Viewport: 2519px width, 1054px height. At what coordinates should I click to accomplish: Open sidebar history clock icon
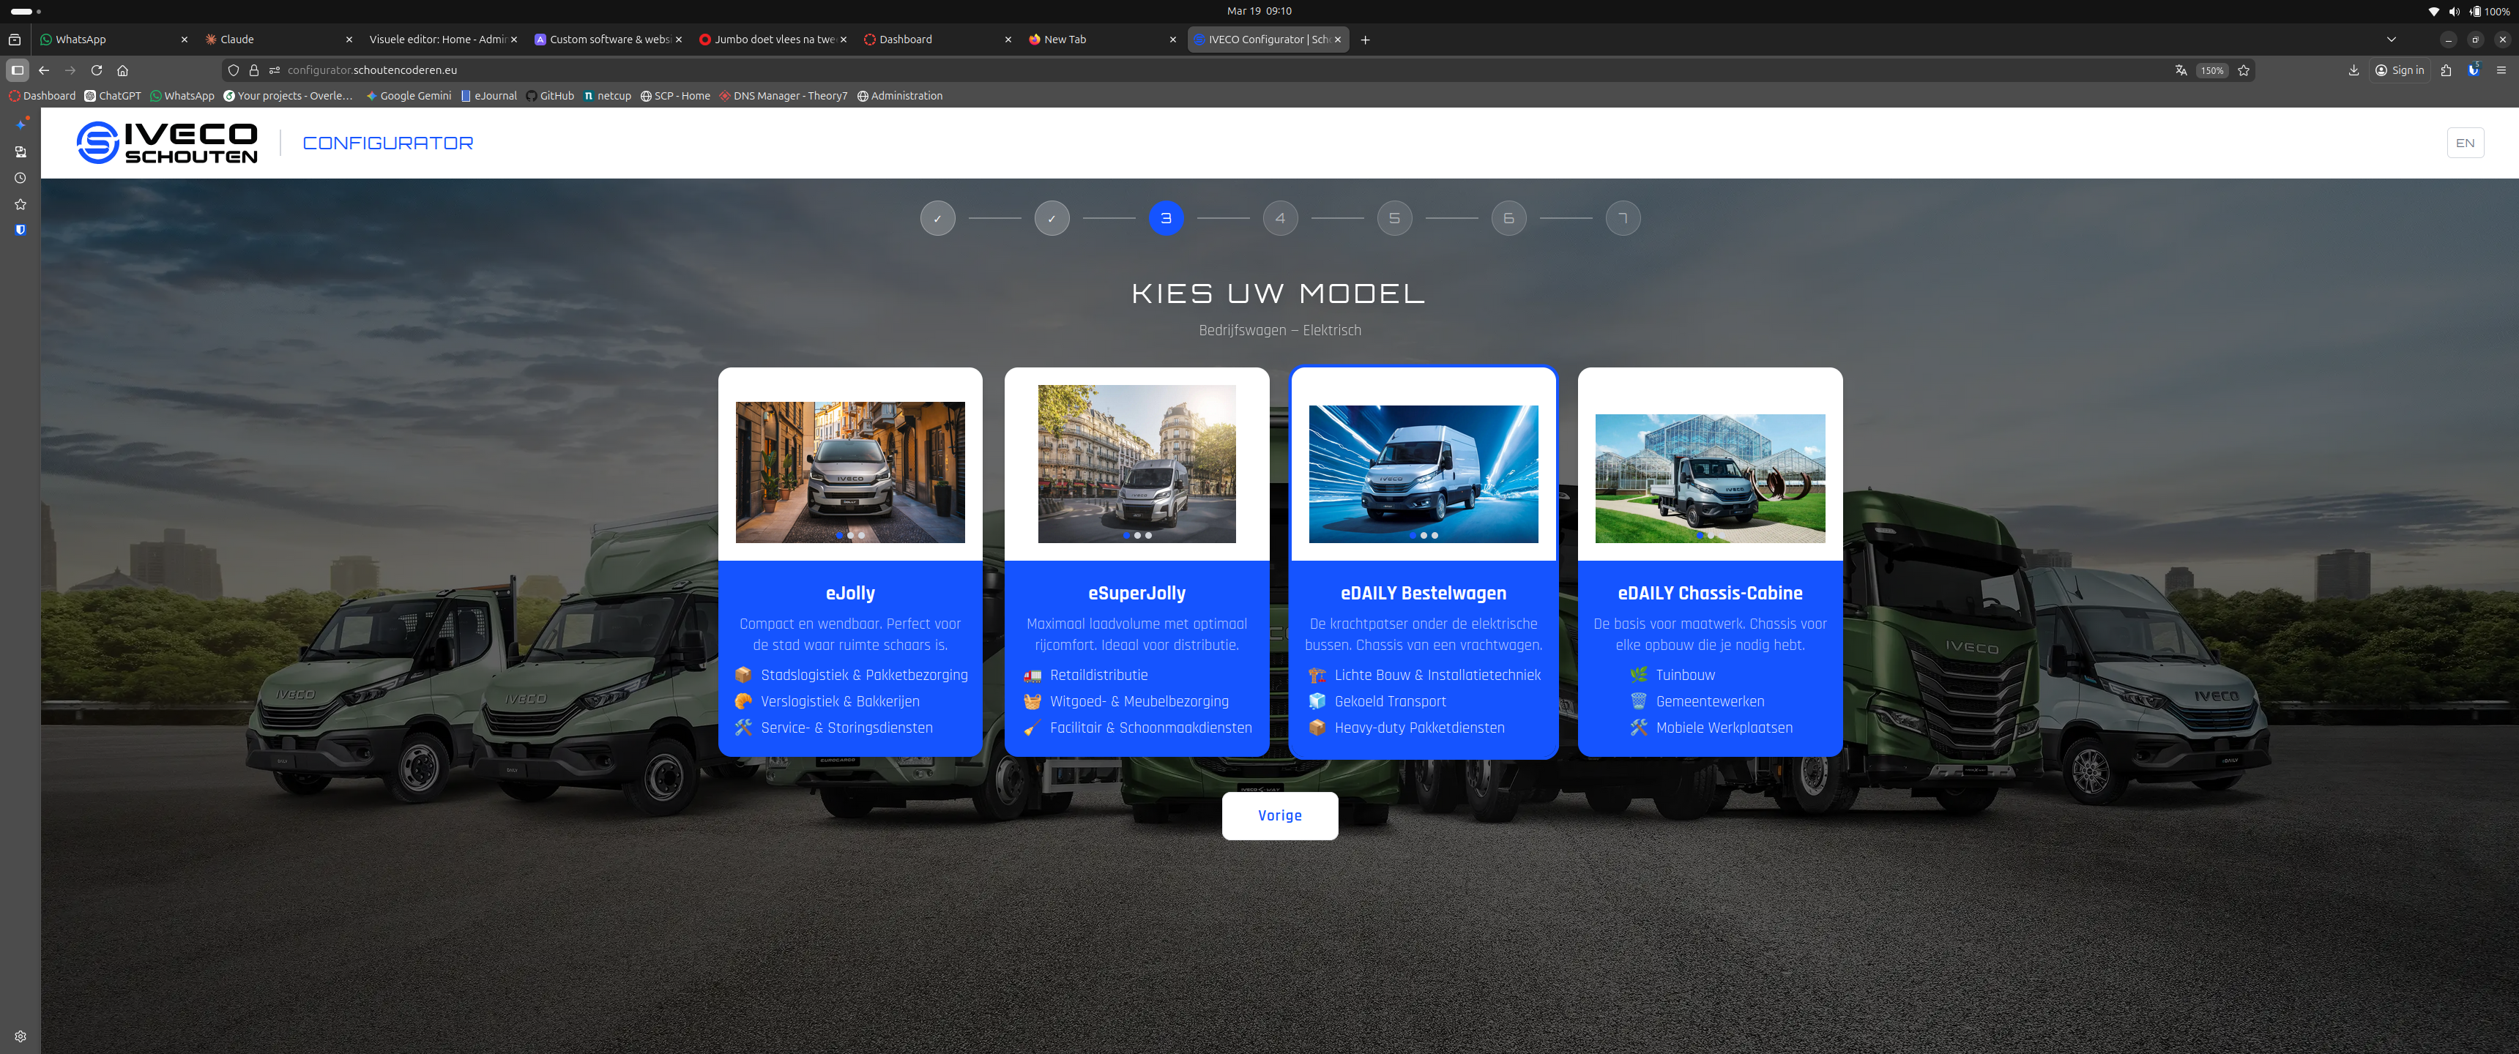pos(20,178)
